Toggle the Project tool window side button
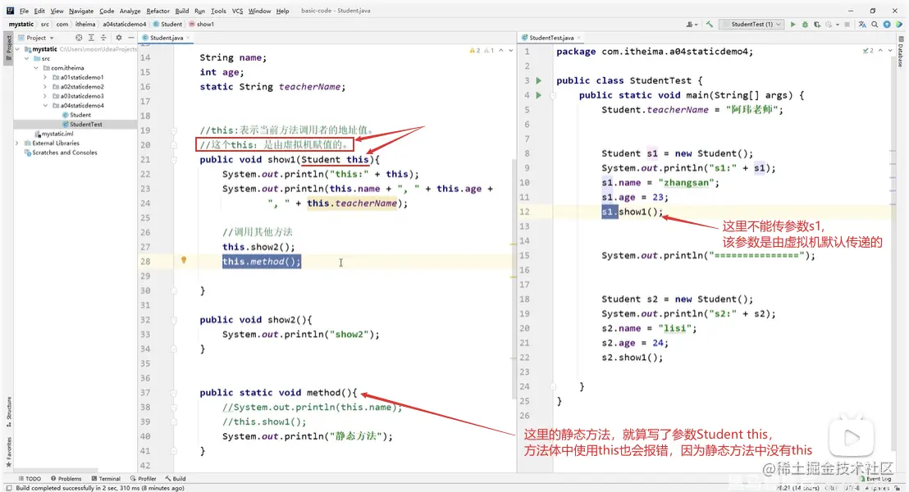Image resolution: width=909 pixels, height=492 pixels. 9,48
